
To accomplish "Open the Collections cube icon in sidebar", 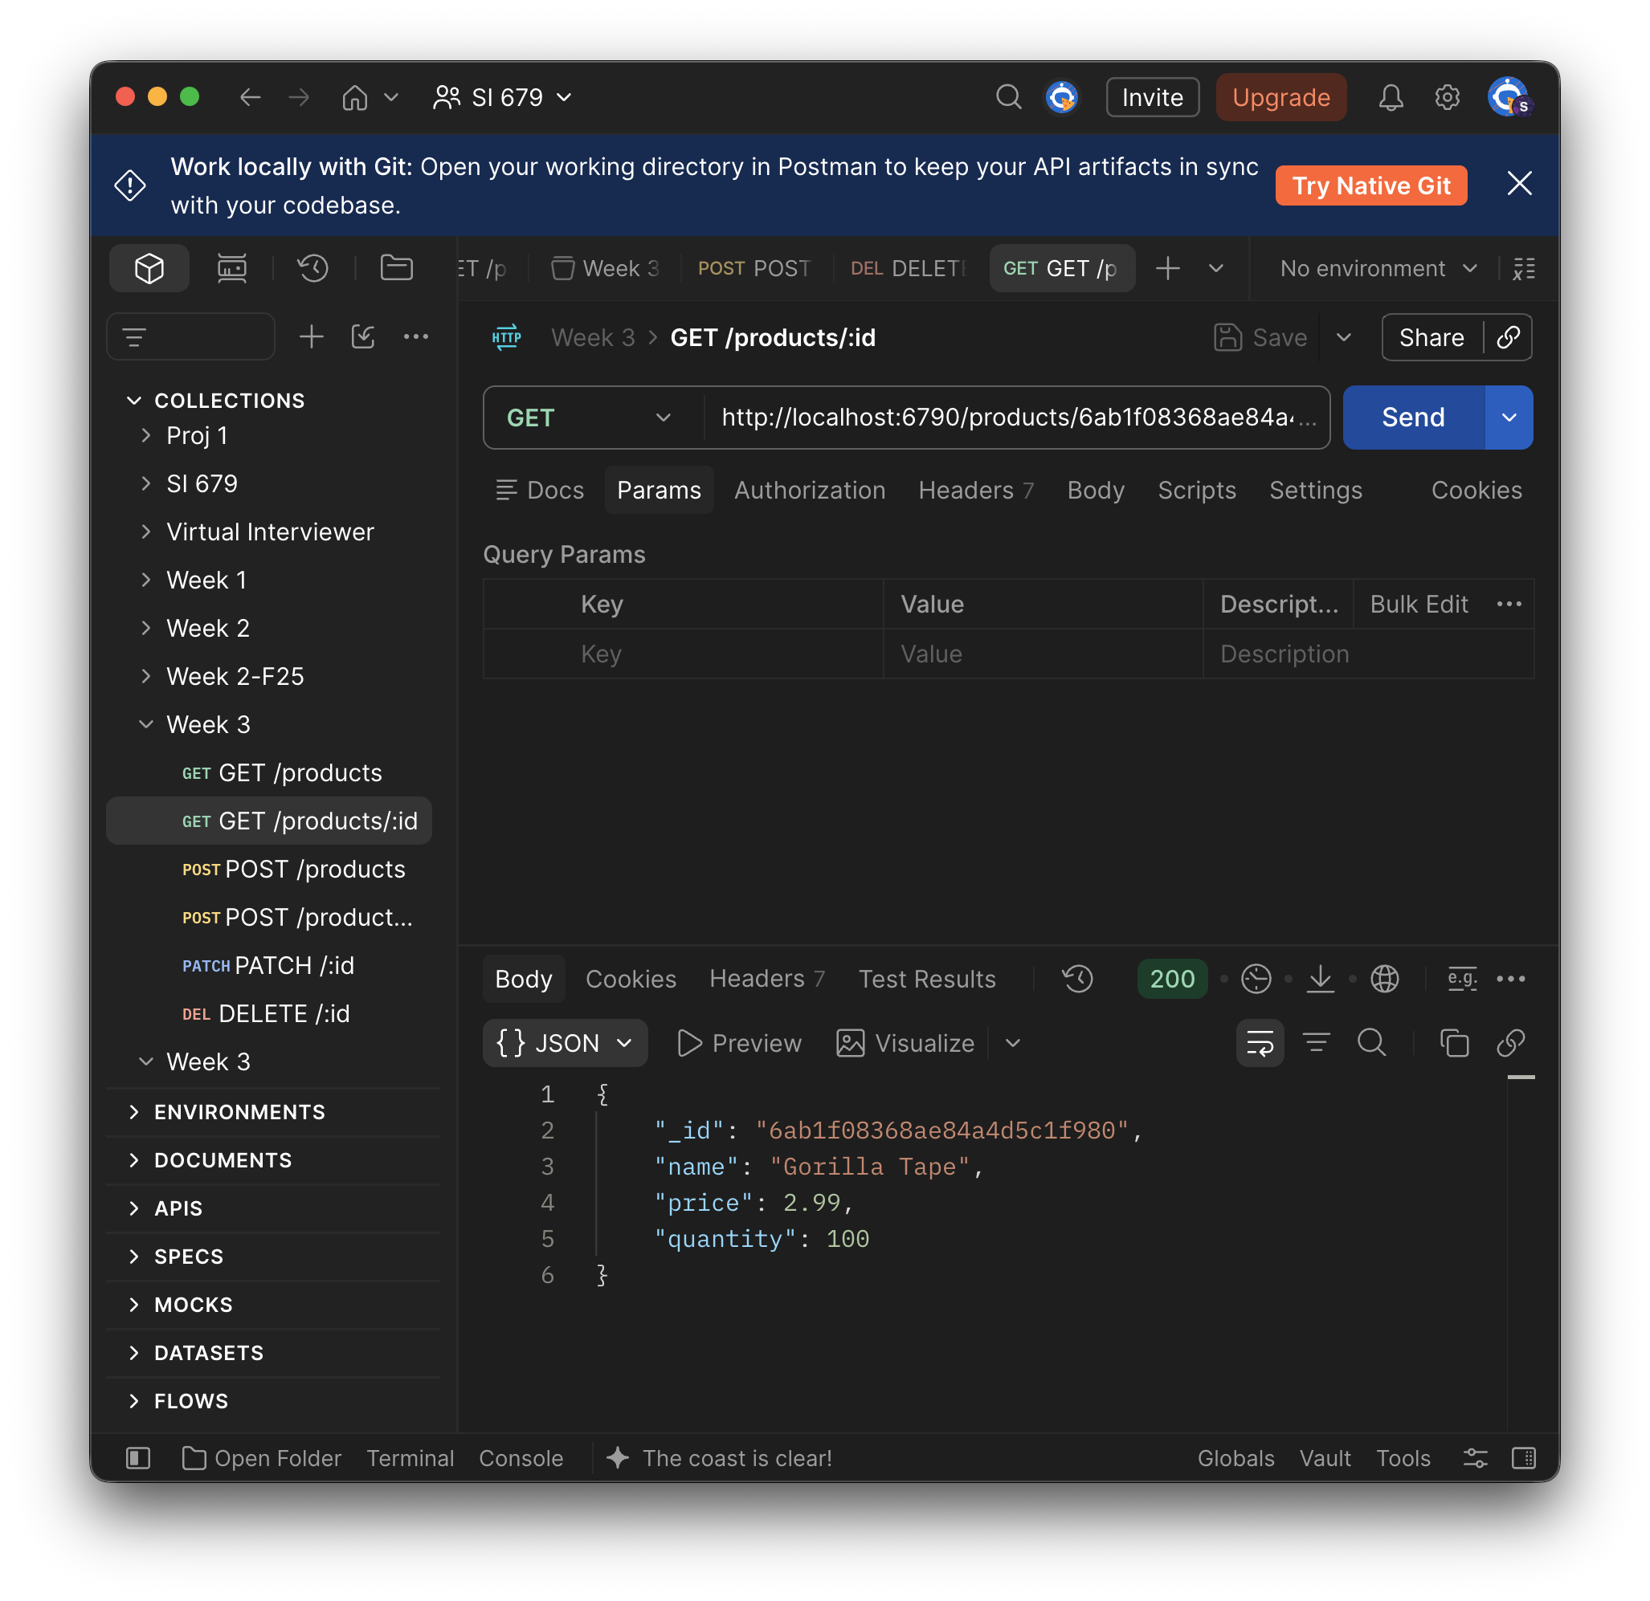I will [149, 268].
